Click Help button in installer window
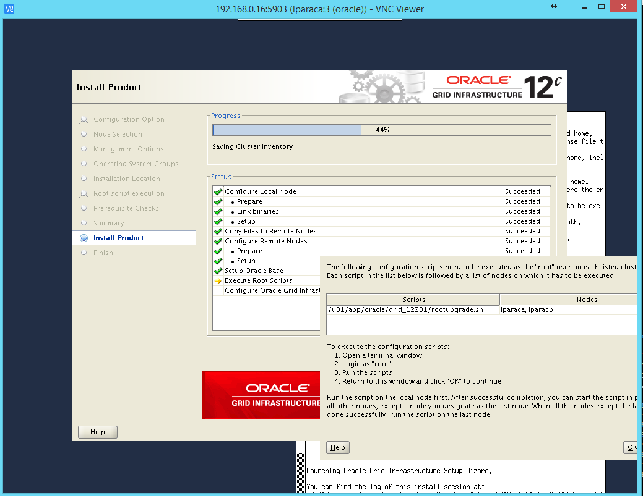The width and height of the screenshot is (643, 496). point(98,432)
